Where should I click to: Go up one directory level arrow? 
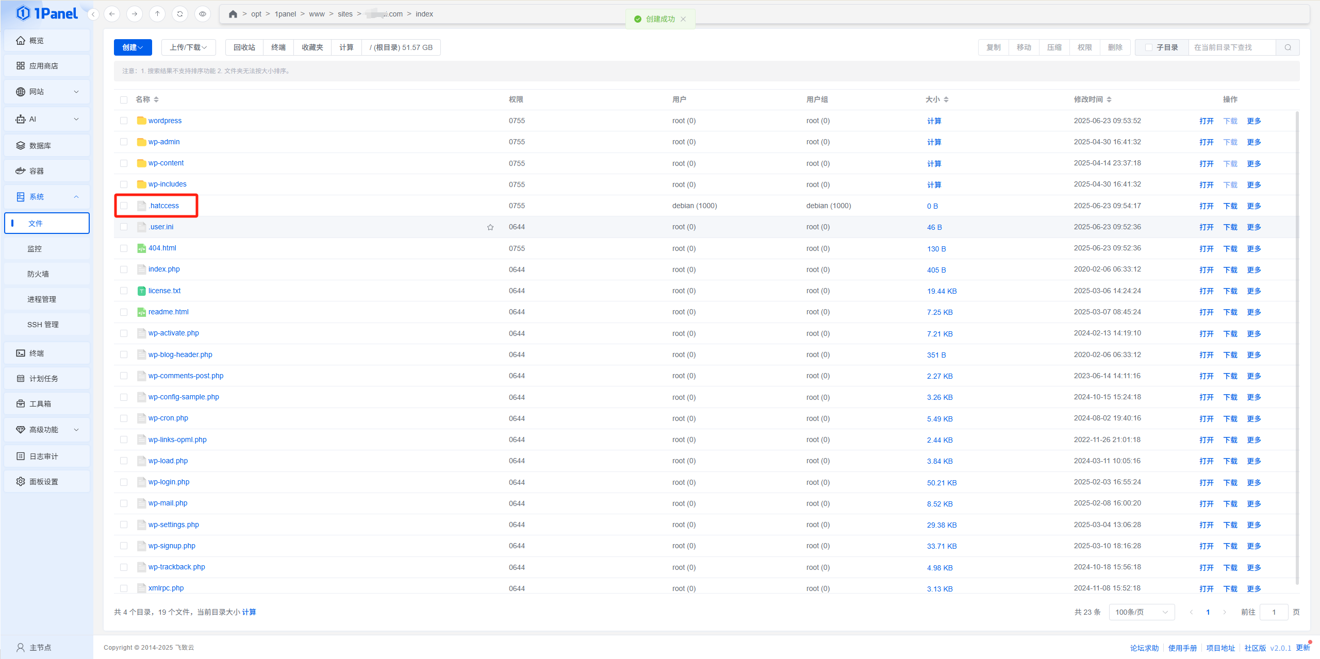[157, 14]
